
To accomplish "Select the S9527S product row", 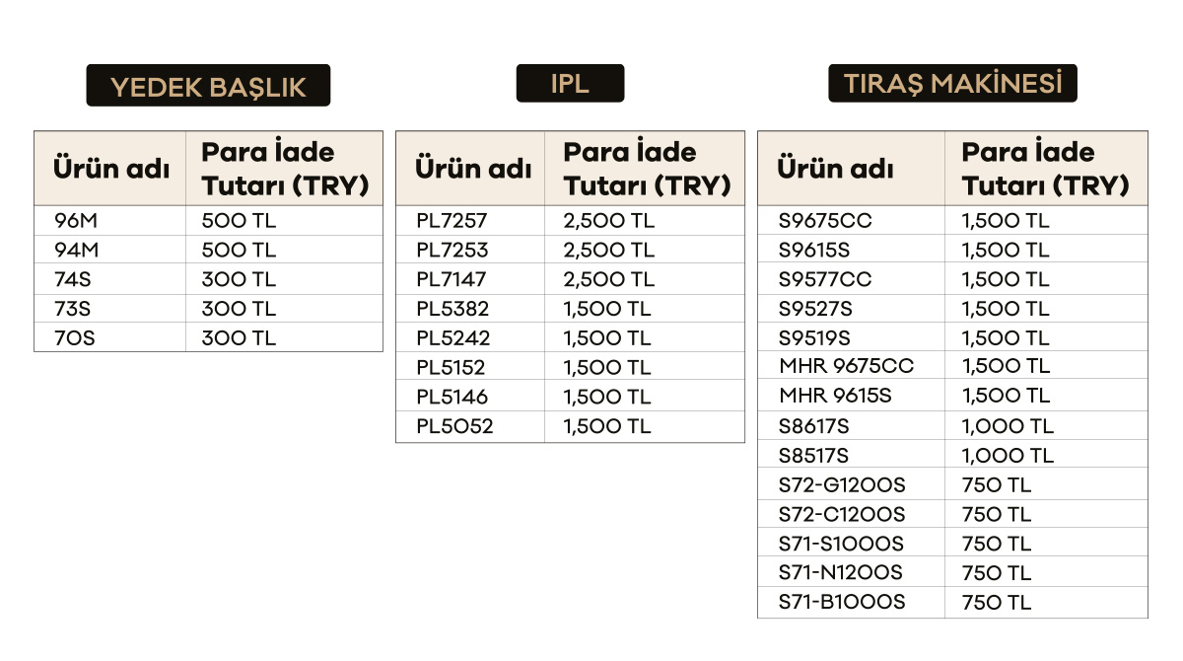I will (x=815, y=309).
